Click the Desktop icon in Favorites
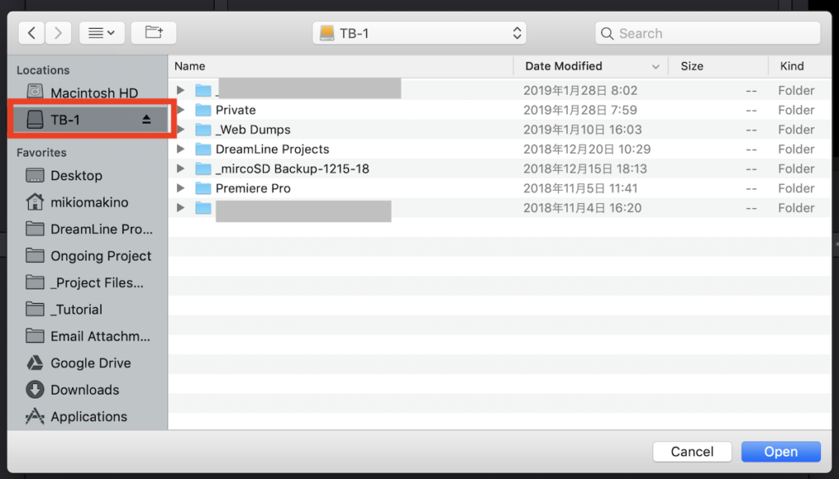839x479 pixels. (34, 175)
